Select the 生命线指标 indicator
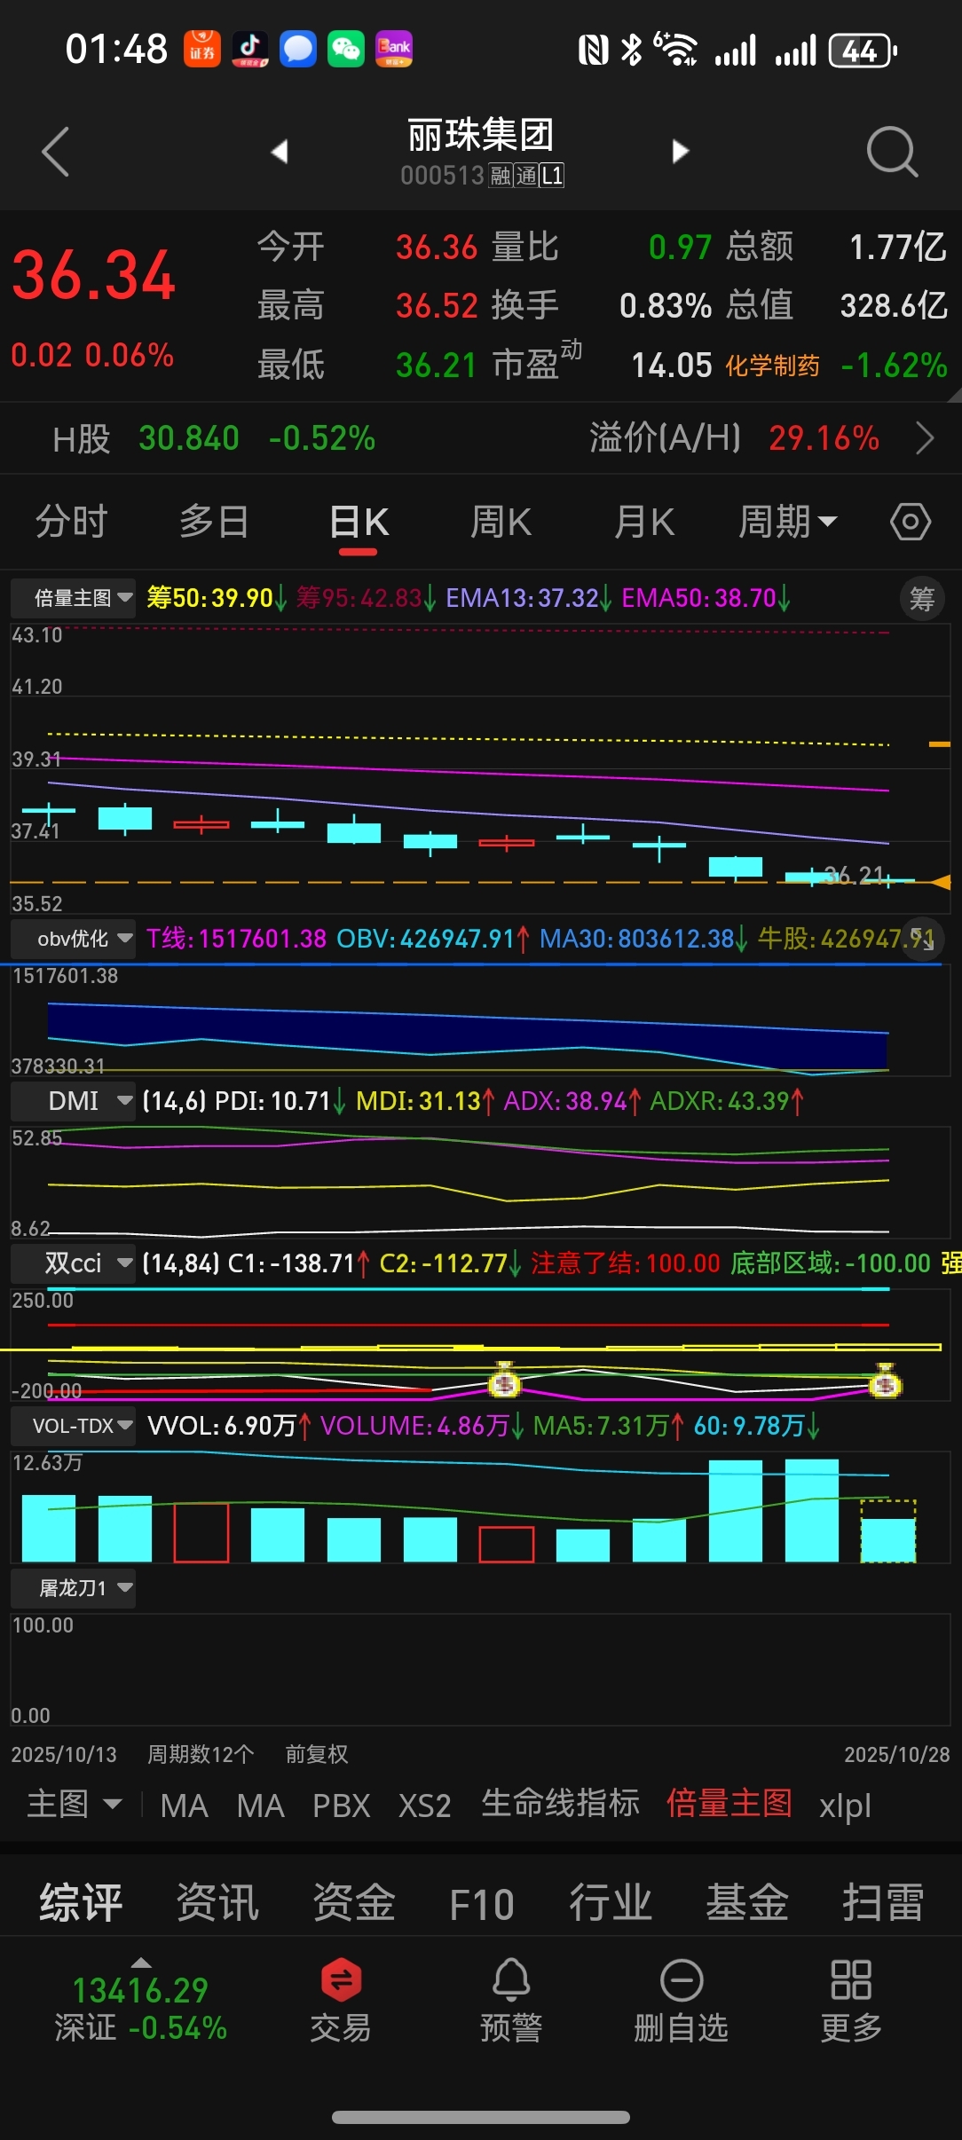Image resolution: width=962 pixels, height=2140 pixels. [x=560, y=1804]
